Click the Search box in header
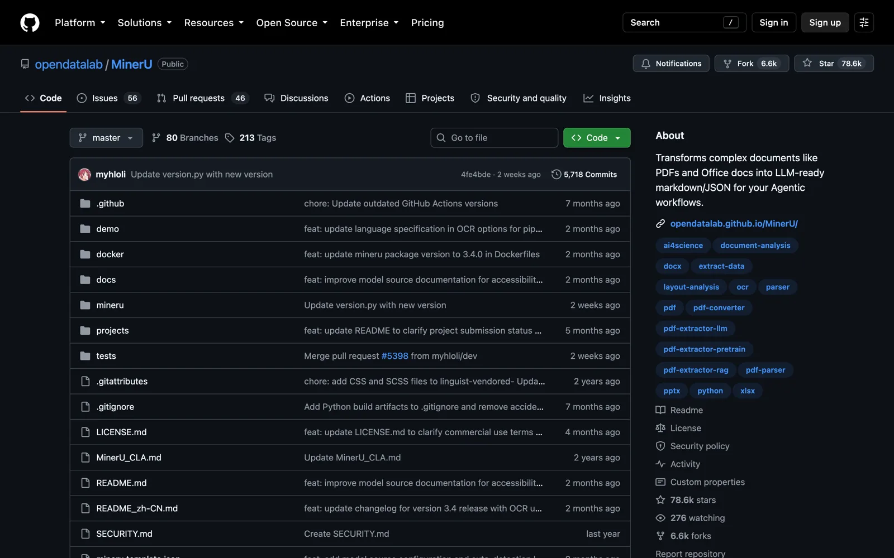This screenshot has height=558, width=894. [684, 22]
